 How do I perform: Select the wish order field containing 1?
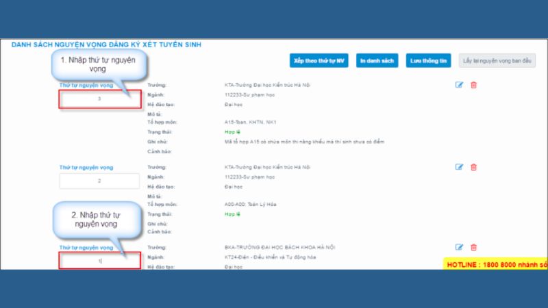(99, 261)
